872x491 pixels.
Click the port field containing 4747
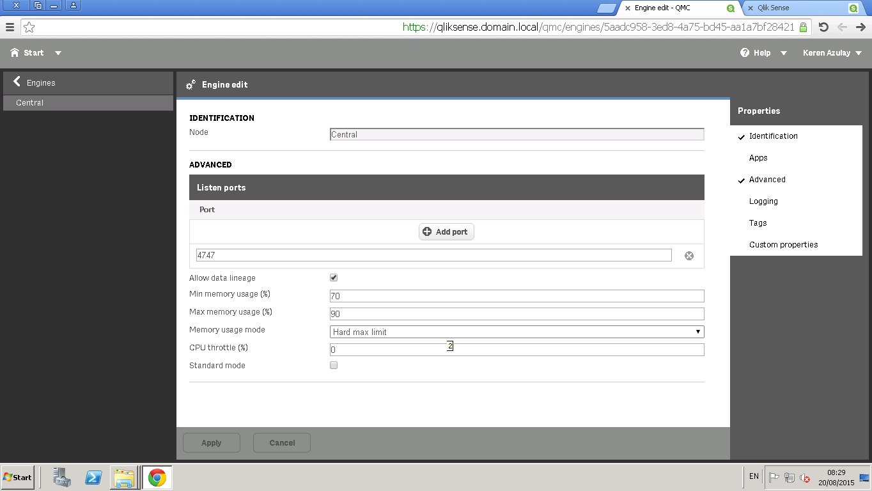pyautogui.click(x=433, y=255)
